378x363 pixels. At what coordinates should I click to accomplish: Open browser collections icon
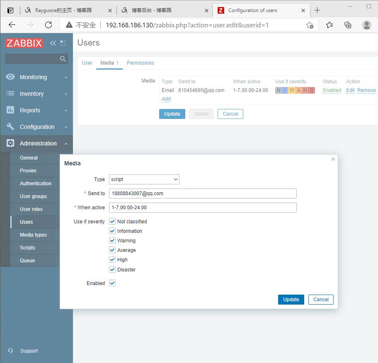click(348, 25)
